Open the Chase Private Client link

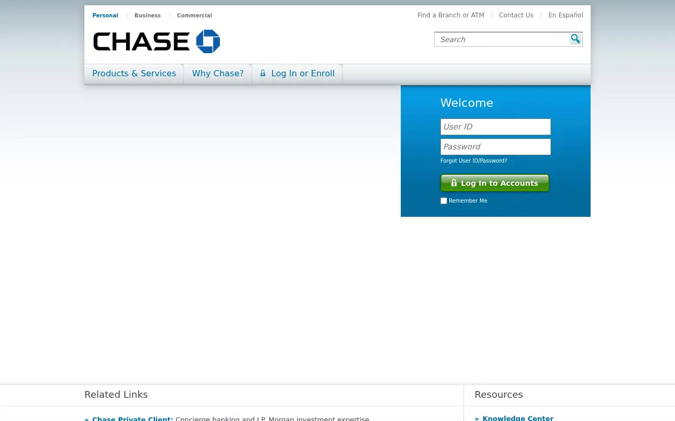pyautogui.click(x=133, y=418)
